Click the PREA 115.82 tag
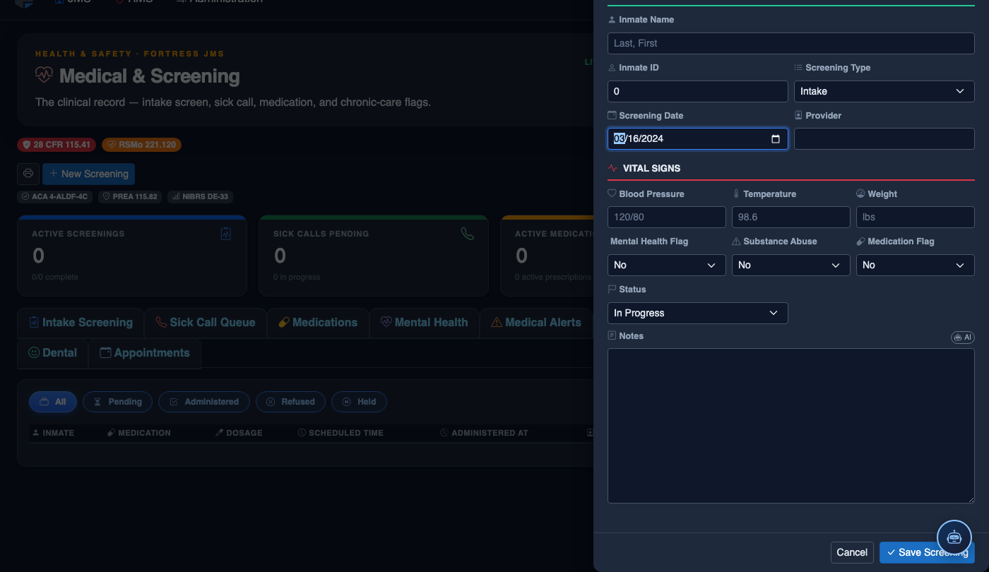989x572 pixels. 130,197
